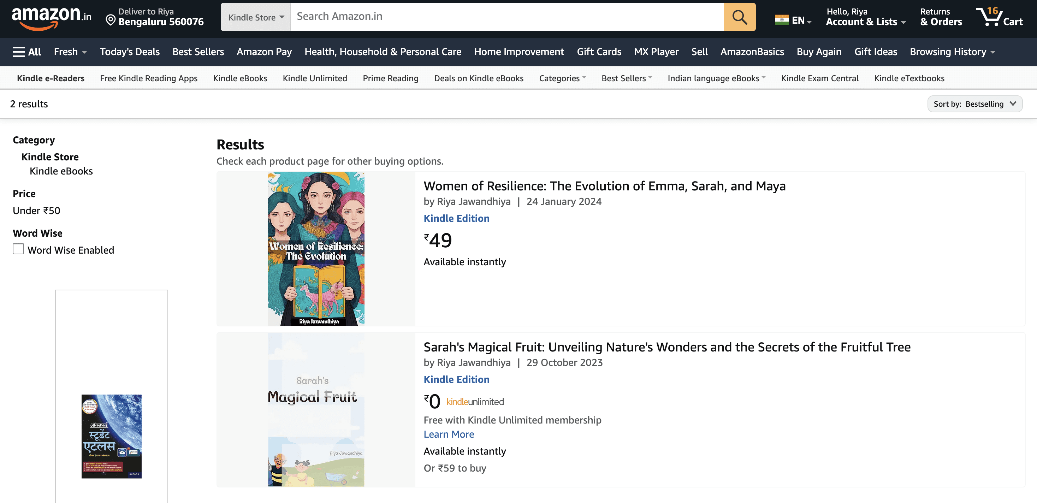Click Kindle Edition under Sarah's Magical Fruit
The width and height of the screenshot is (1037, 503).
(456, 379)
